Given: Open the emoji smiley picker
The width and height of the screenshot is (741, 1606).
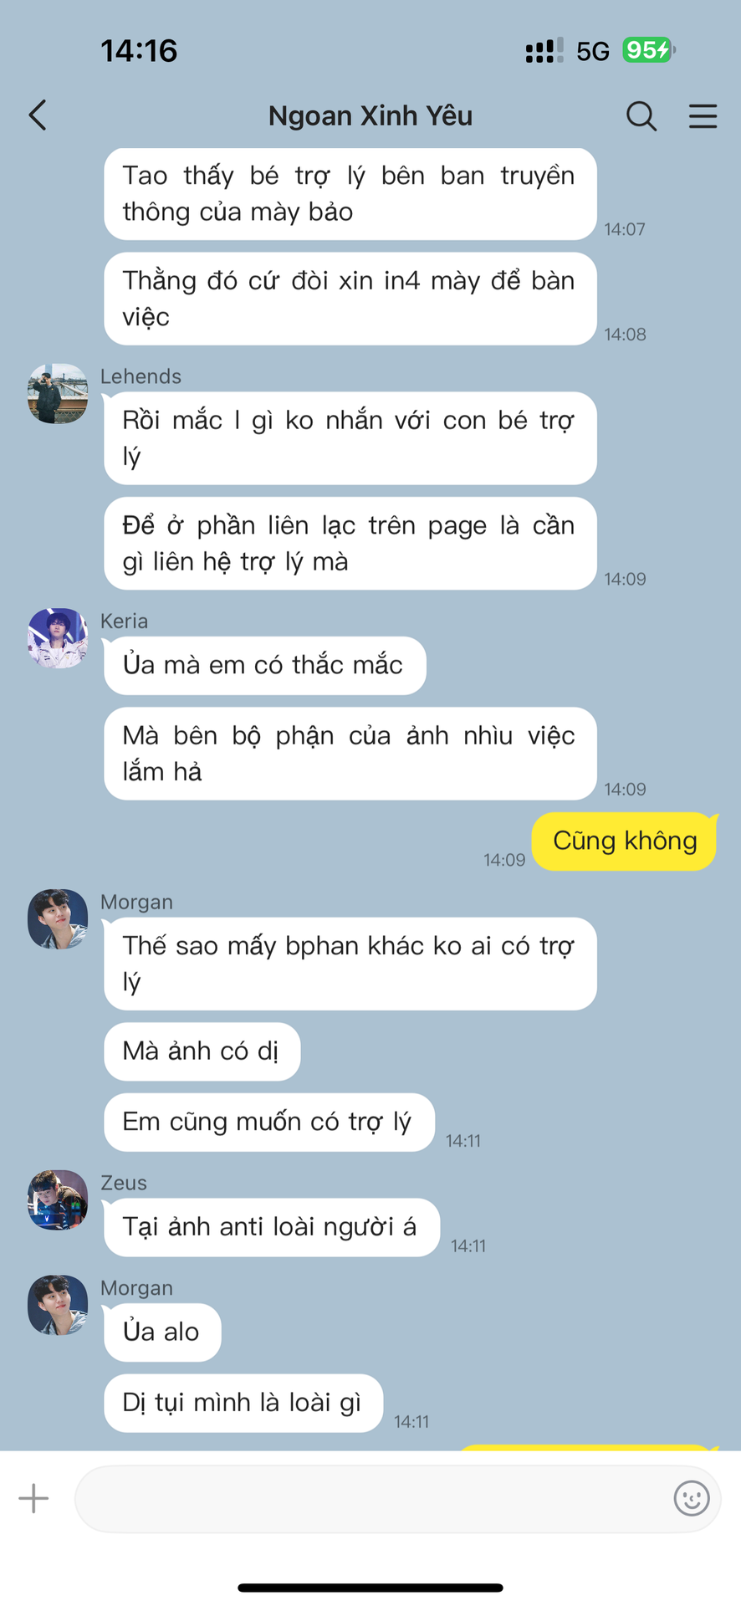Looking at the screenshot, I should pyautogui.click(x=692, y=1498).
